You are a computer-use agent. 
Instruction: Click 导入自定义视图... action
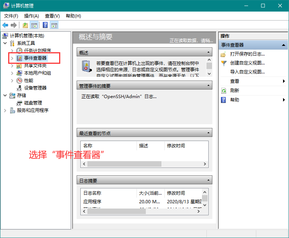[x=247, y=72]
